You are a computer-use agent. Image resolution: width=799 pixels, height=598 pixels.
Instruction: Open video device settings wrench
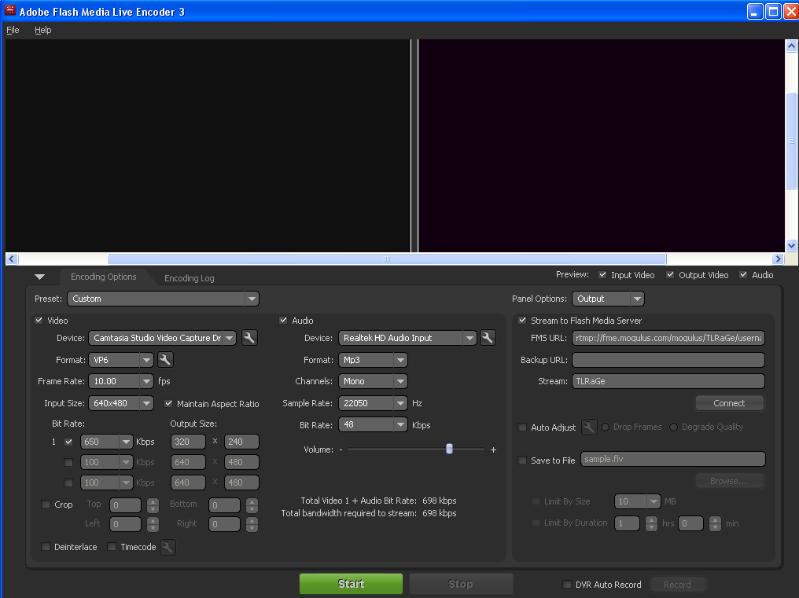(249, 338)
